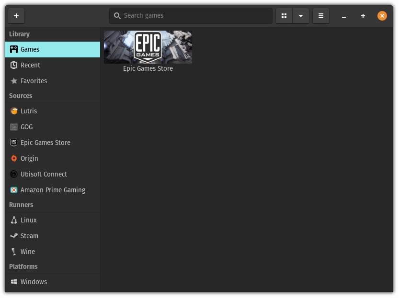Image resolution: width=399 pixels, height=298 pixels.
Task: Click the search games input field
Action: pyautogui.click(x=190, y=15)
